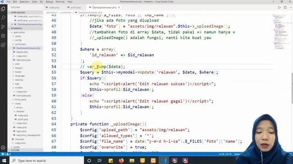Open login.php in views

pos(22,131)
